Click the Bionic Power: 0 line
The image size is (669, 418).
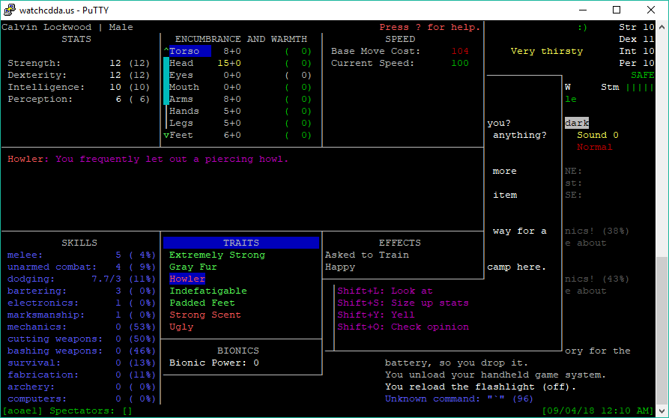[214, 363]
